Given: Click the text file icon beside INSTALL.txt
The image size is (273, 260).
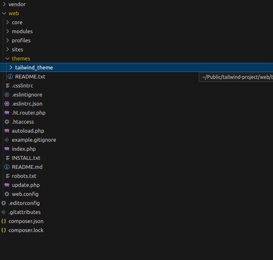Looking at the screenshot, I should click(x=7, y=158).
